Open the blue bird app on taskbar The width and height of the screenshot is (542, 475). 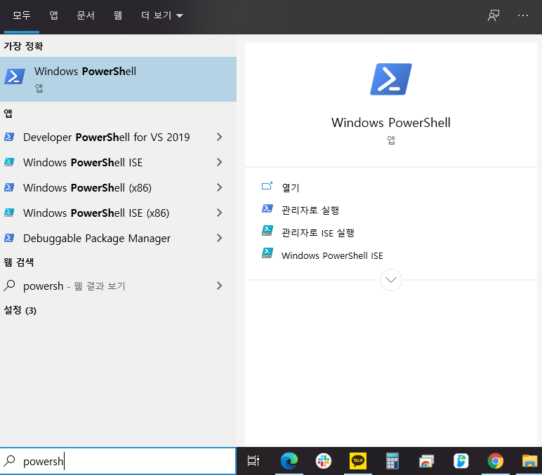click(x=461, y=461)
